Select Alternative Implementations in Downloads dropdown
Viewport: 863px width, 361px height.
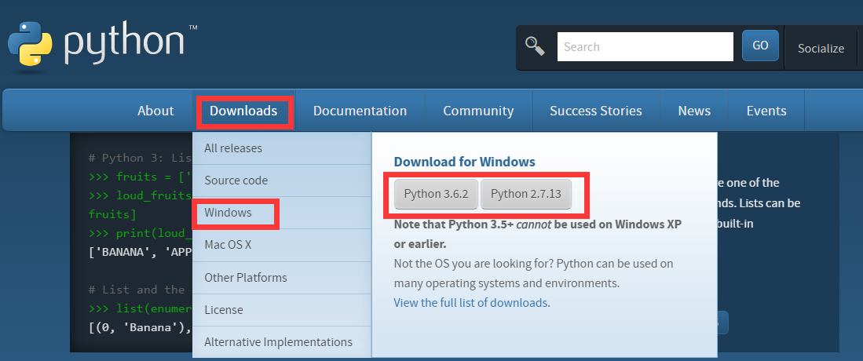282,342
